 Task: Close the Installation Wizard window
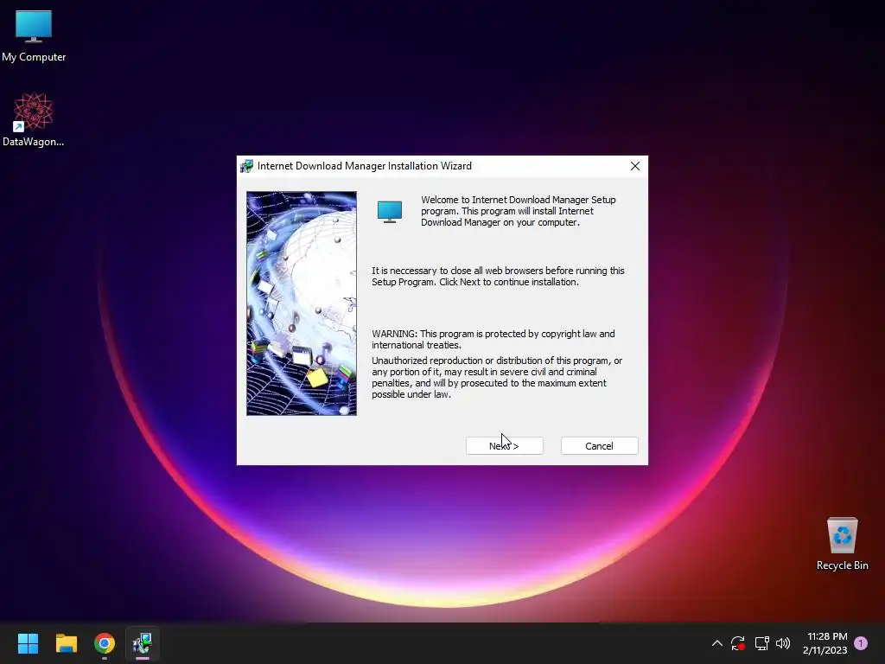[635, 166]
